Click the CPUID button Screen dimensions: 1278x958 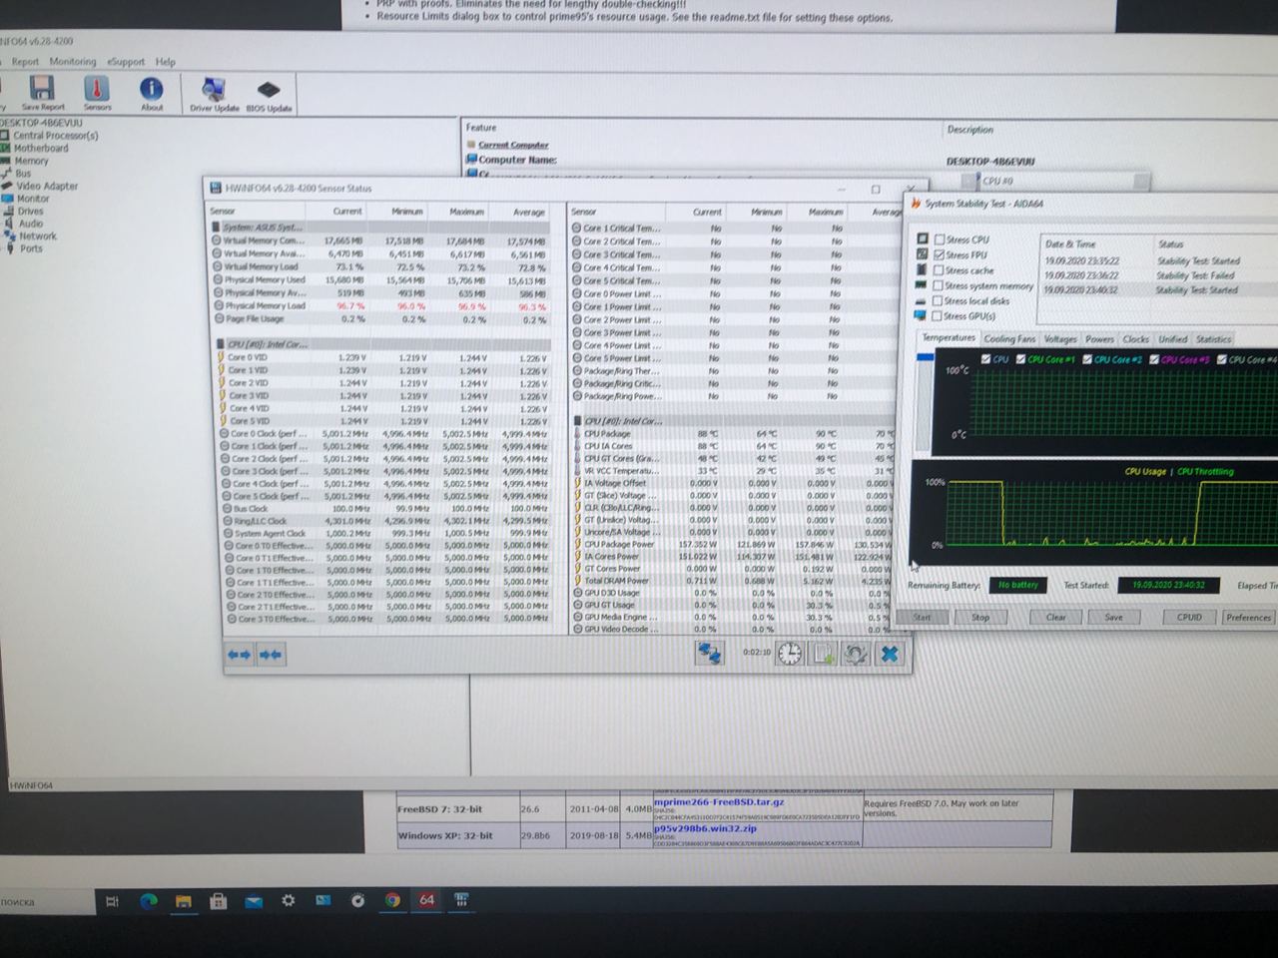tap(1189, 618)
